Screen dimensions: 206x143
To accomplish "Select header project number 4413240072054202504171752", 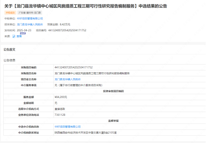I will (x=67, y=31).
